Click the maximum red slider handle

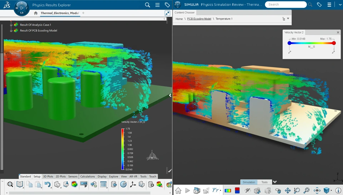[x=334, y=43]
